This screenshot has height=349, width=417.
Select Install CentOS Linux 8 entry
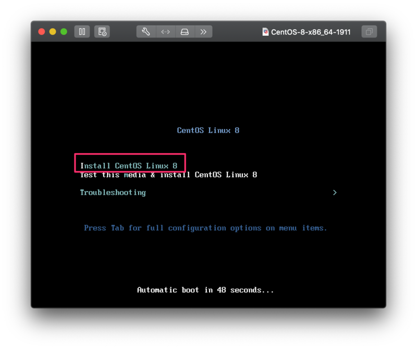tap(129, 166)
